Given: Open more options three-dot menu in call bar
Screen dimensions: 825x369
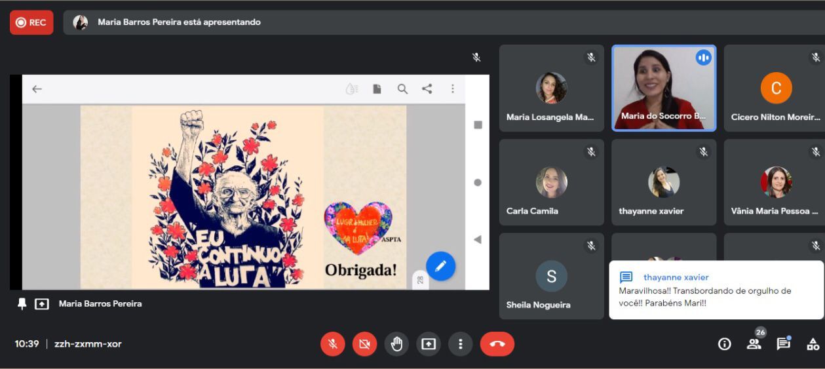Looking at the screenshot, I should click(461, 344).
